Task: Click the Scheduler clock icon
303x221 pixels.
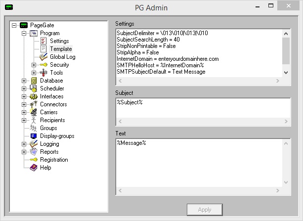Action: click(34, 88)
